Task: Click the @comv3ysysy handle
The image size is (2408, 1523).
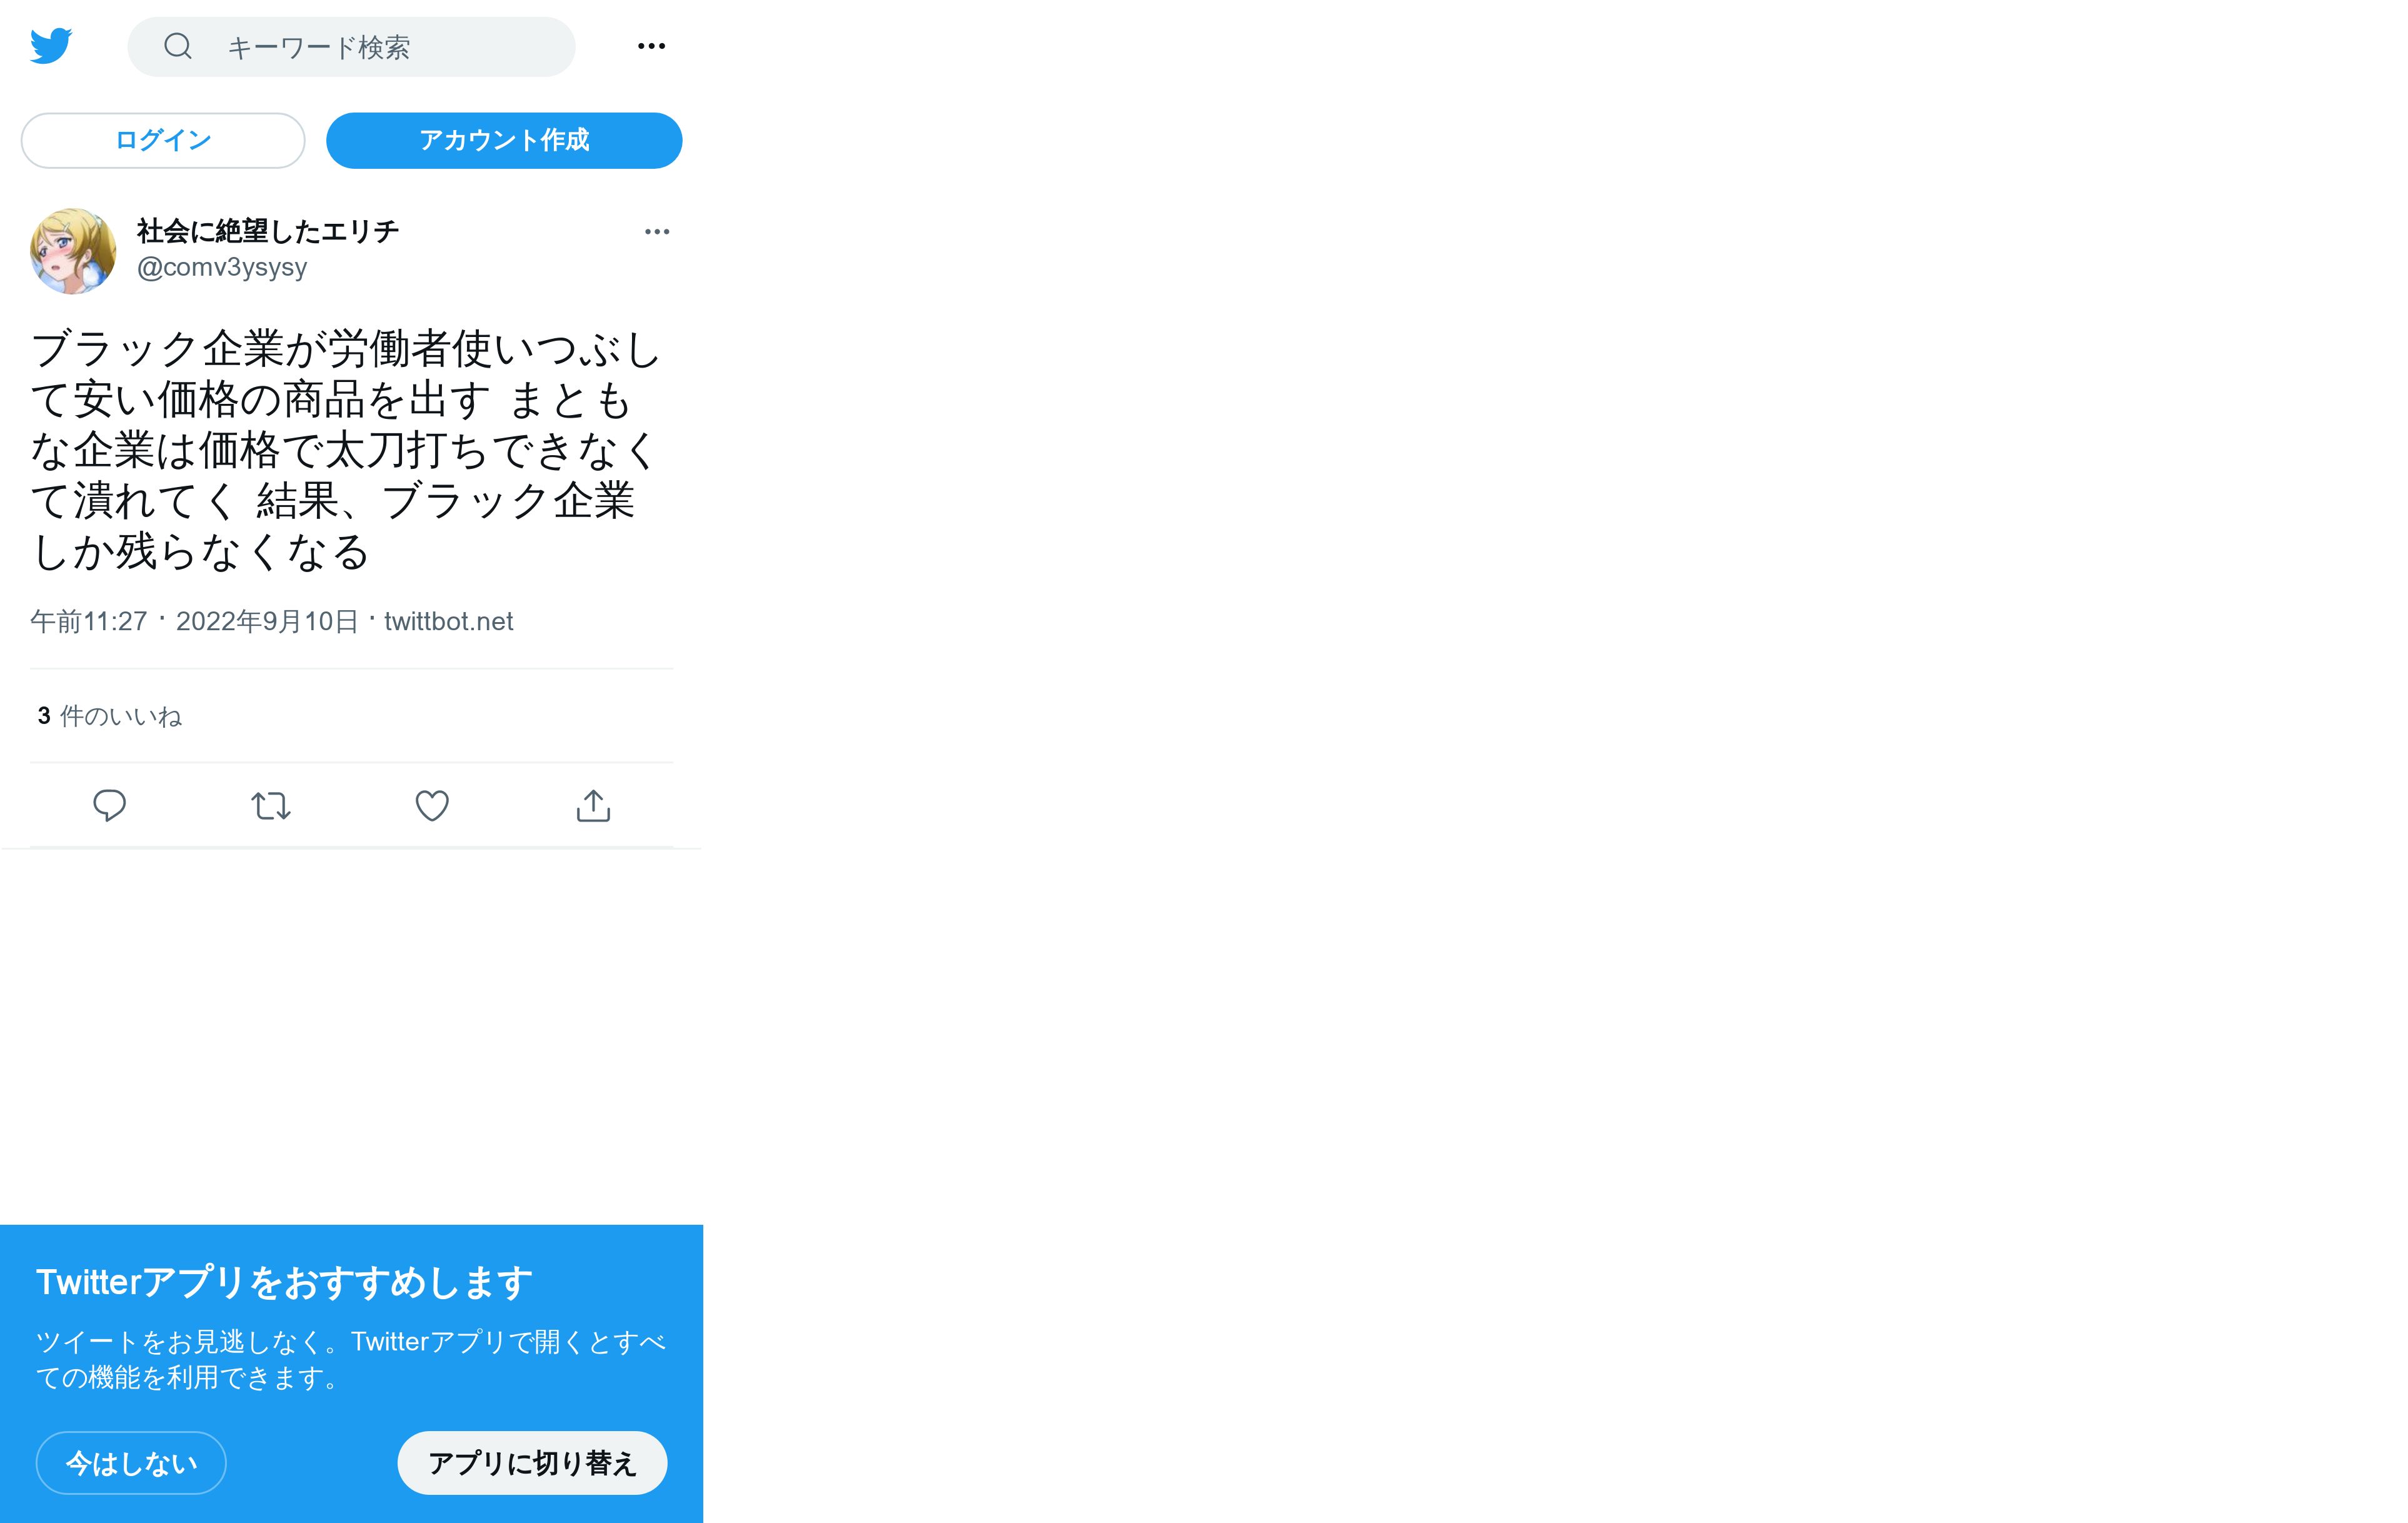Action: click(222, 267)
